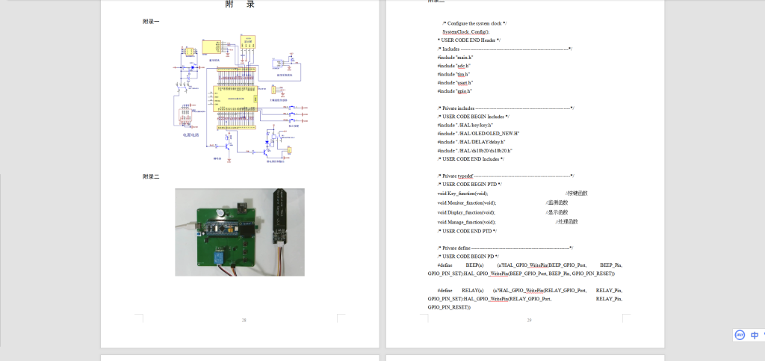Click the #include "adc.h" line
Image resolution: width=765 pixels, height=361 pixels.
pos(454,66)
